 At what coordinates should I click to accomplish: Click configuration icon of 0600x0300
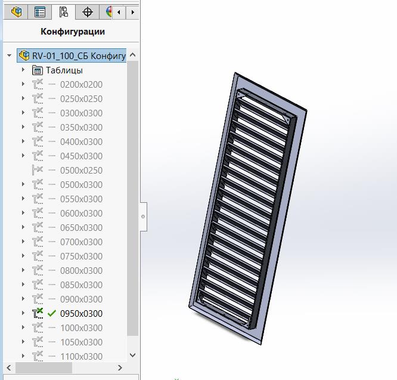pyautogui.click(x=38, y=213)
